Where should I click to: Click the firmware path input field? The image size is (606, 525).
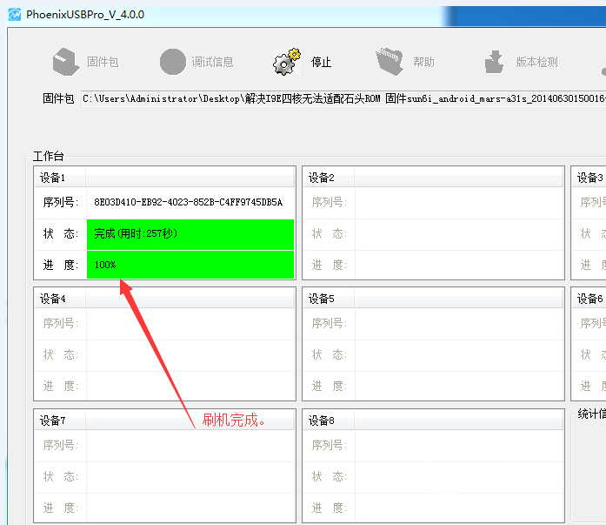tap(343, 99)
